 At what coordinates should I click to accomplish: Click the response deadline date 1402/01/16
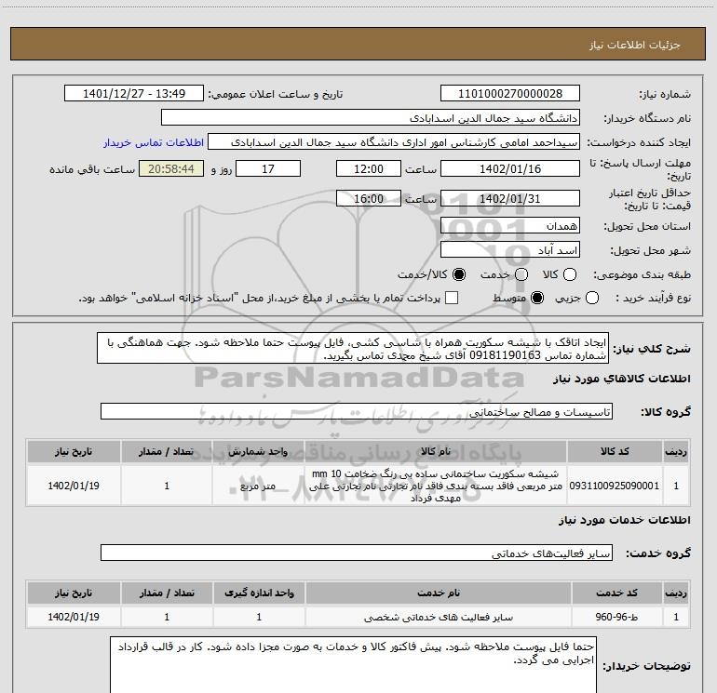tap(510, 168)
